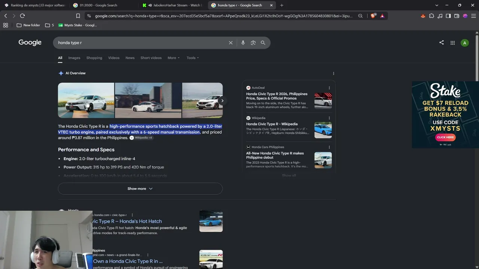Go back to the previous page
This screenshot has height=269, width=479.
click(x=6, y=16)
